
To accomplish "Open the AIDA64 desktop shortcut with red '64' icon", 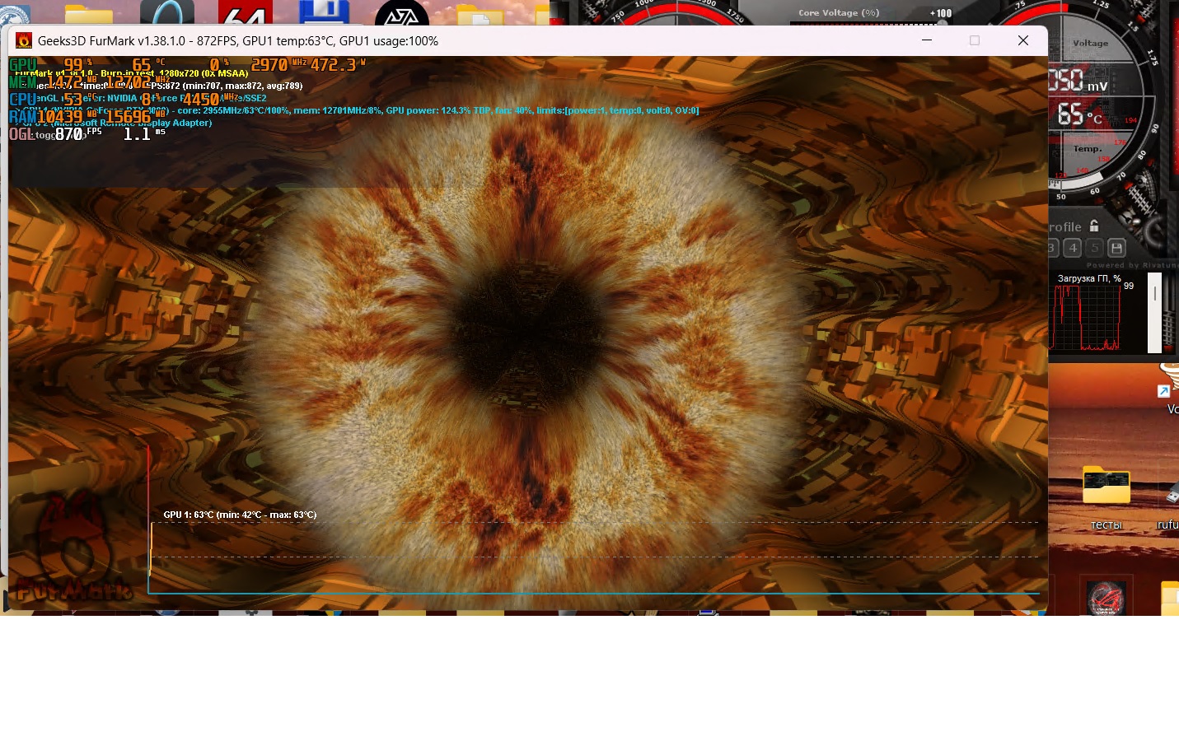I will pyautogui.click(x=246, y=12).
